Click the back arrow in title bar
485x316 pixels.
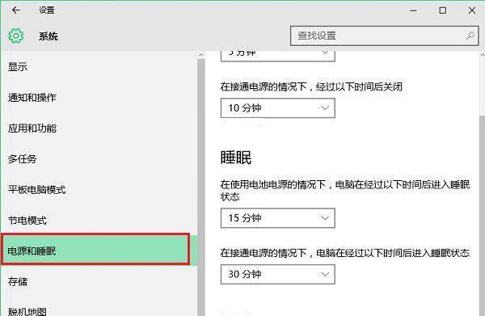click(x=15, y=11)
